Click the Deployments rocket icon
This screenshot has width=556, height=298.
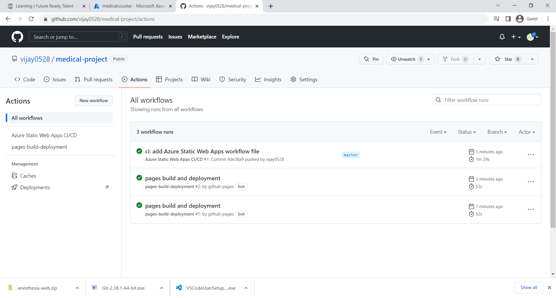pyautogui.click(x=14, y=187)
